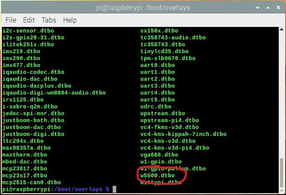Click justboom-dac.dtbo file name
The image size is (286, 195).
coord(32,127)
